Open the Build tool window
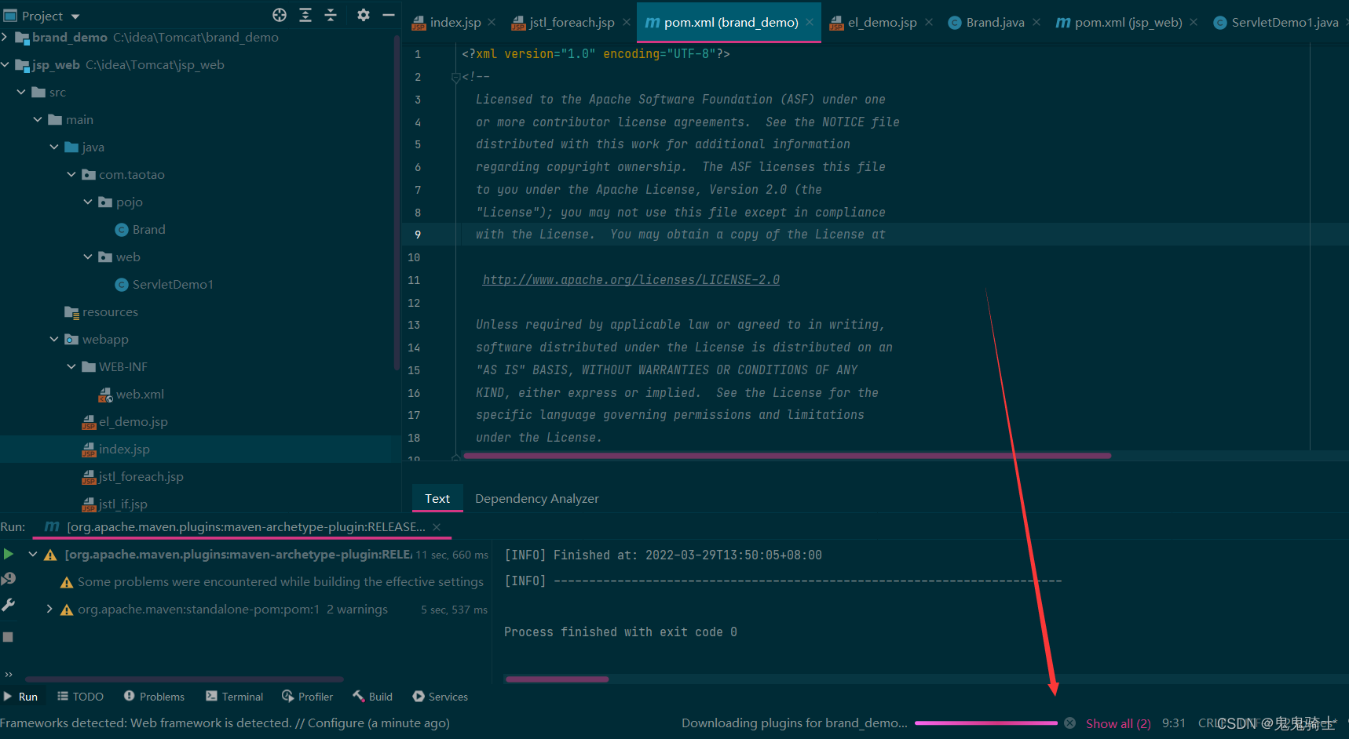The width and height of the screenshot is (1349, 739). [x=373, y=697]
